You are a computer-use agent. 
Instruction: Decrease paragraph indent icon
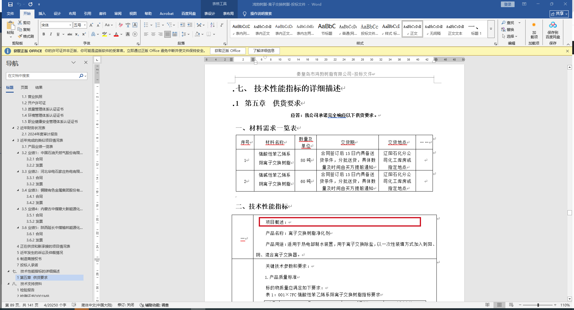[183, 25]
